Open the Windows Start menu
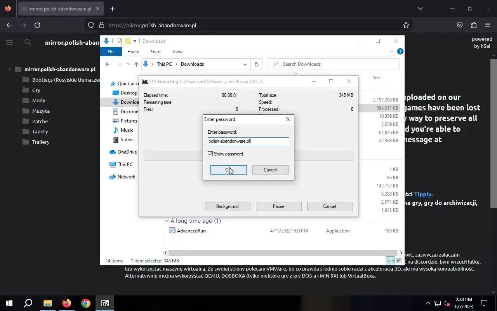The height and width of the screenshot is (311, 497). 9,303
